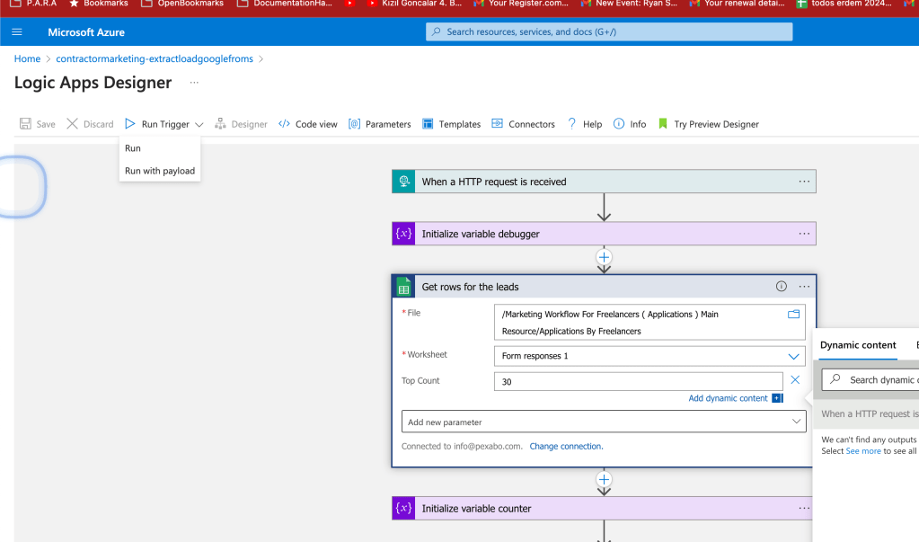Open Initialize variable debugger step
Image resolution: width=919 pixels, height=542 pixels.
tap(604, 234)
